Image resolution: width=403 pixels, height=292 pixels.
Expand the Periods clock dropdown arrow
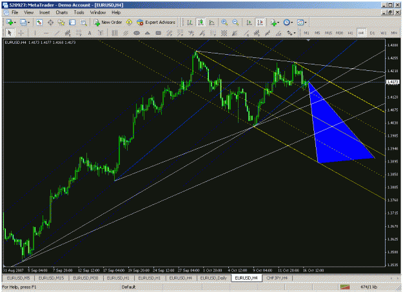tap(292, 23)
